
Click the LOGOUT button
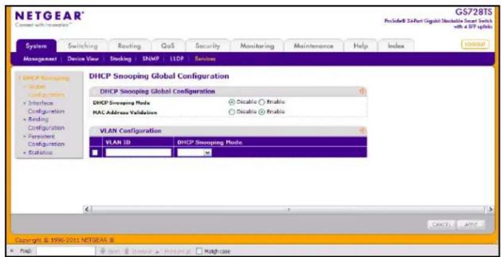(475, 45)
